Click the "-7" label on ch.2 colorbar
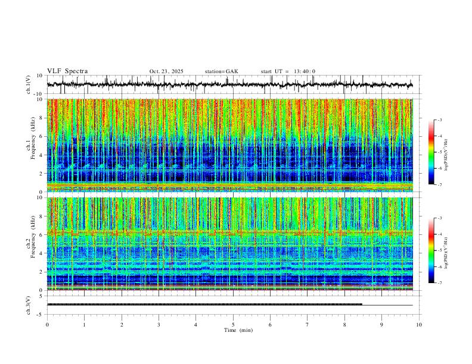Screen dimensions: 472x364 click(x=439, y=283)
